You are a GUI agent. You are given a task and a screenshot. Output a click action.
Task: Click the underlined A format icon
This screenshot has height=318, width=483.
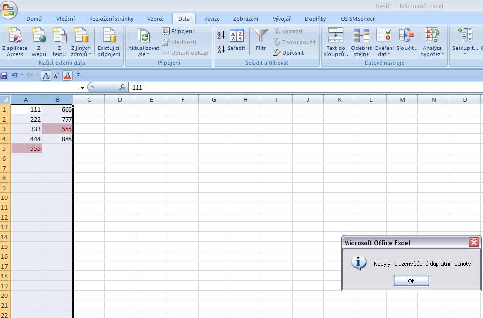point(46,75)
